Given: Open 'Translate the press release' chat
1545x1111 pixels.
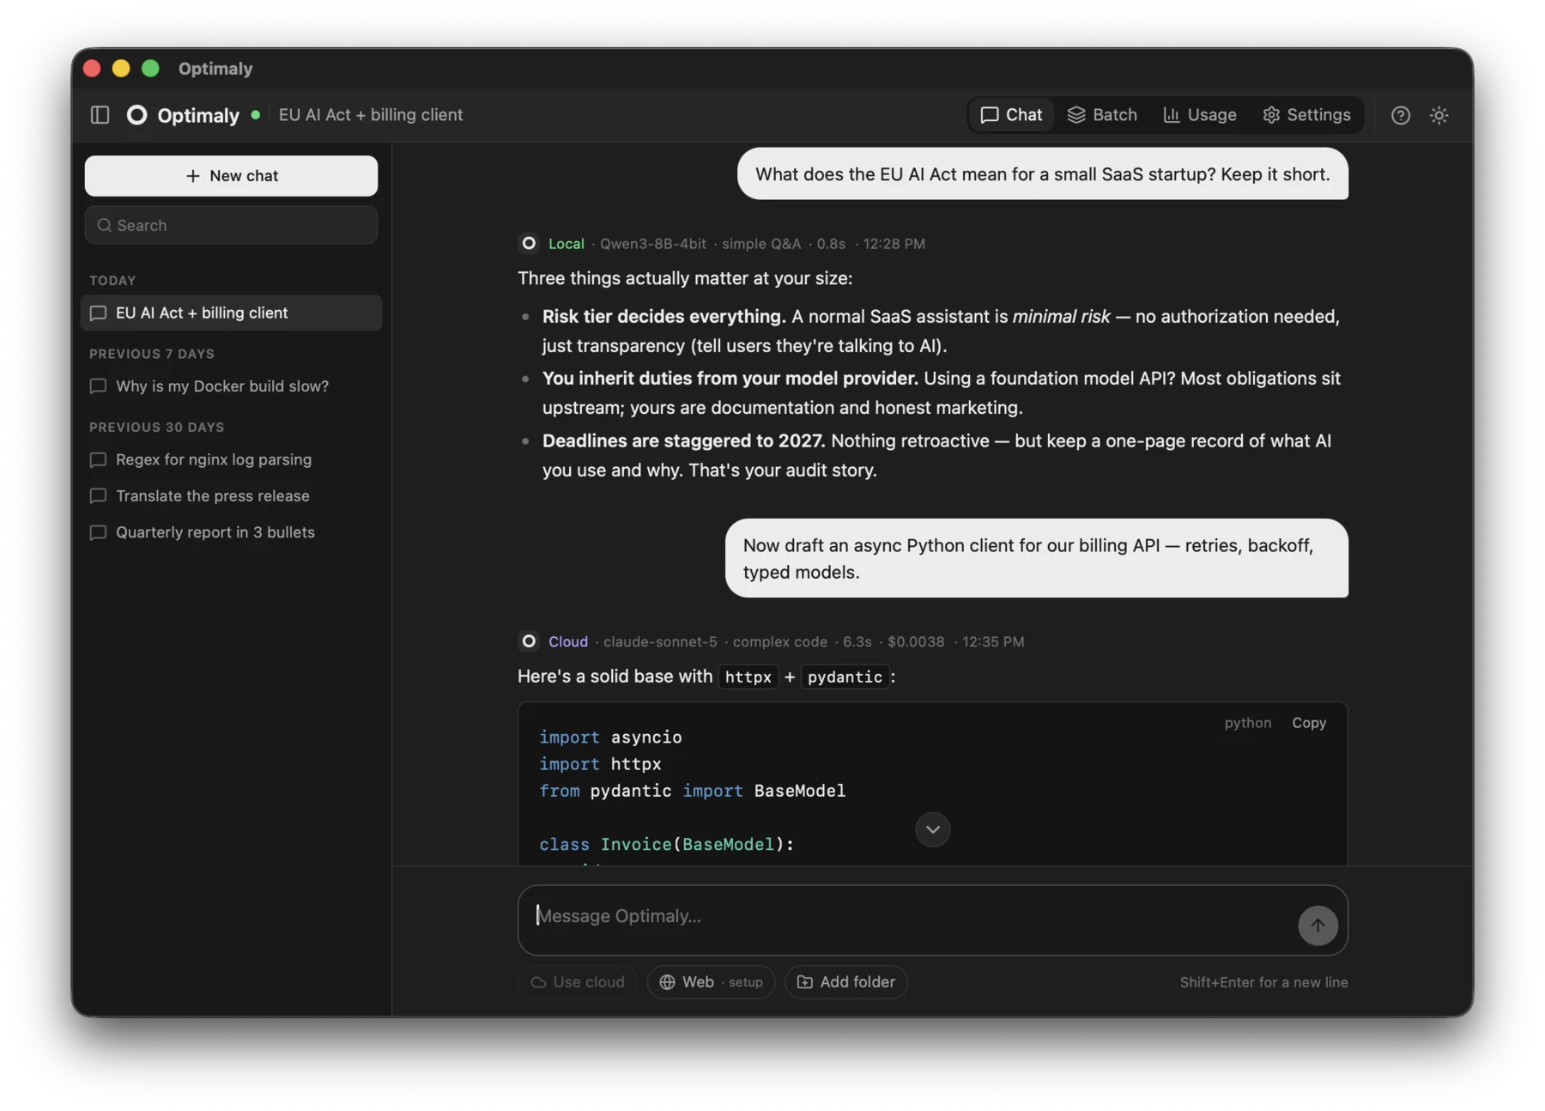Looking at the screenshot, I should click(x=231, y=496).
